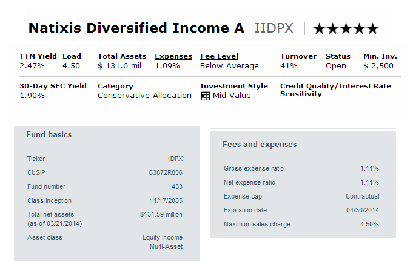
Task: Click the Expense cap value Contractual
Action: point(363,197)
